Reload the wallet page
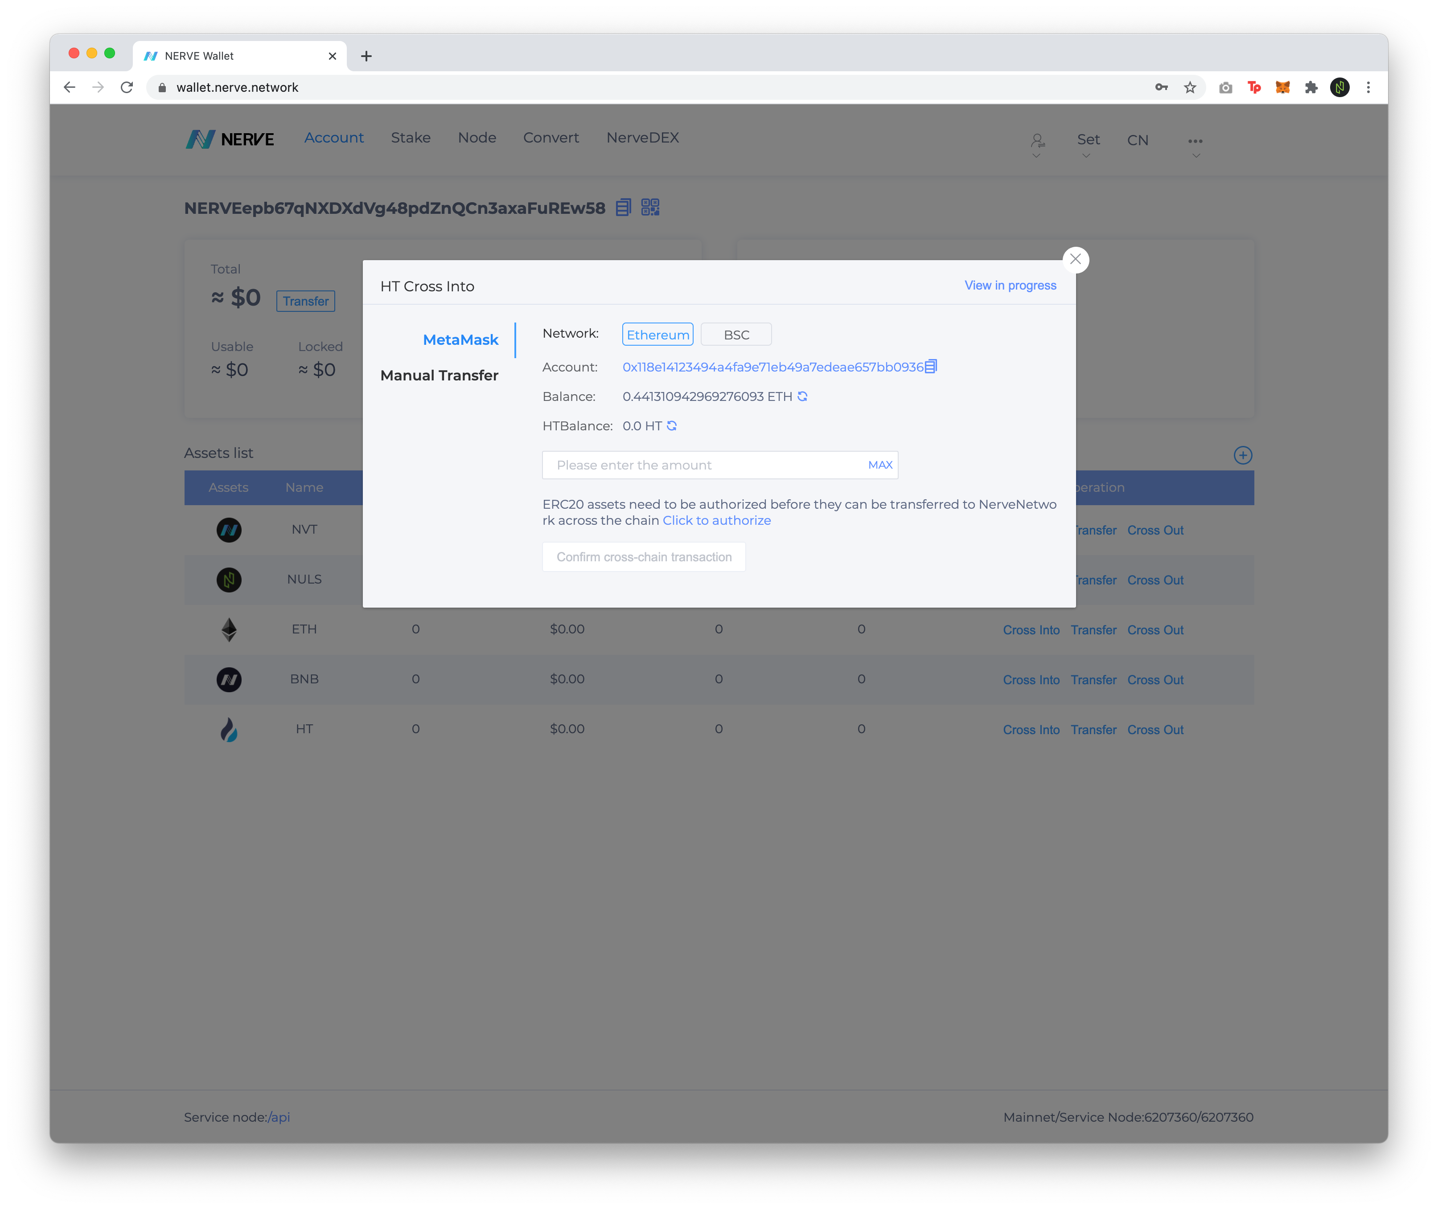 (x=127, y=87)
